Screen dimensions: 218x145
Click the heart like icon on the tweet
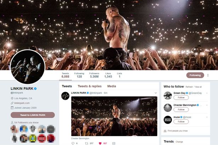(x=100, y=143)
